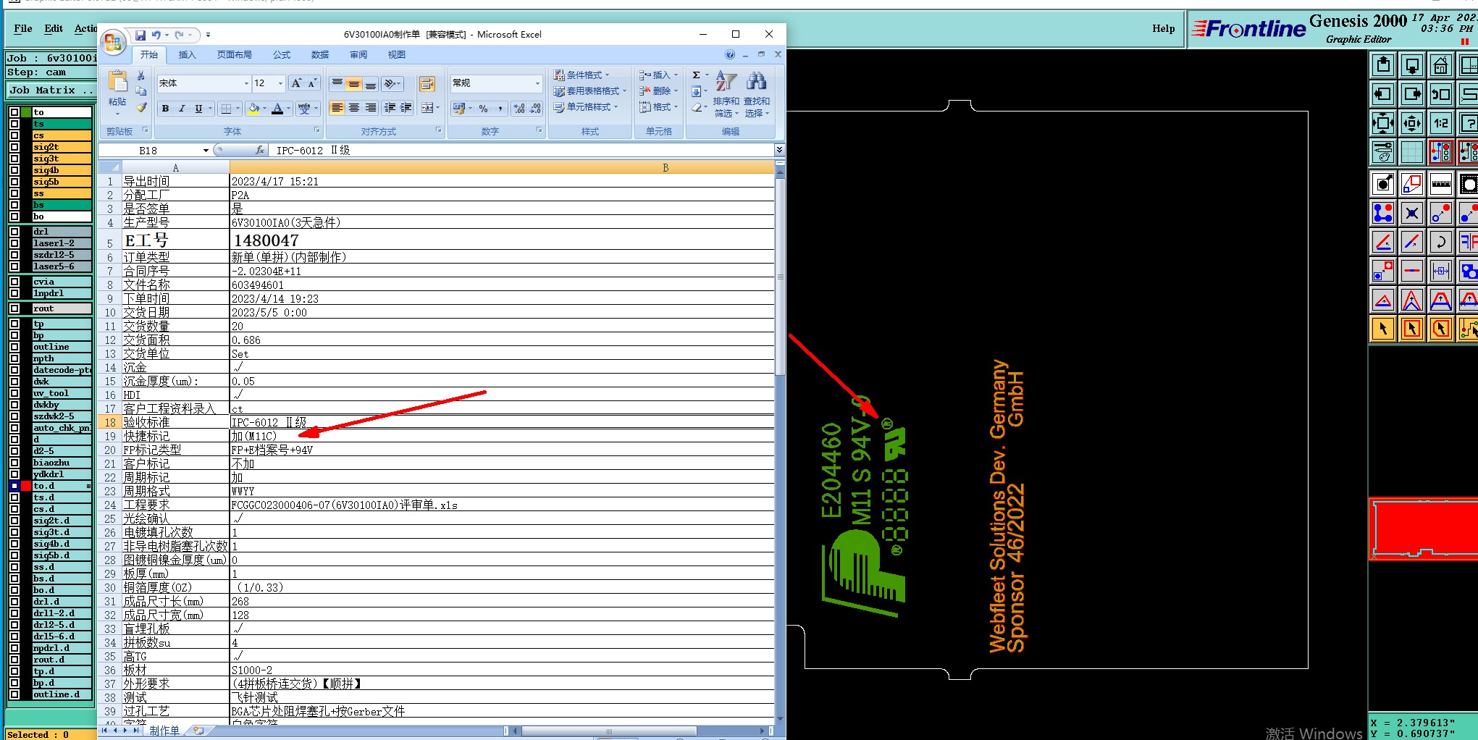
Task: Click 查找和选择 find and select button
Action: tap(757, 93)
